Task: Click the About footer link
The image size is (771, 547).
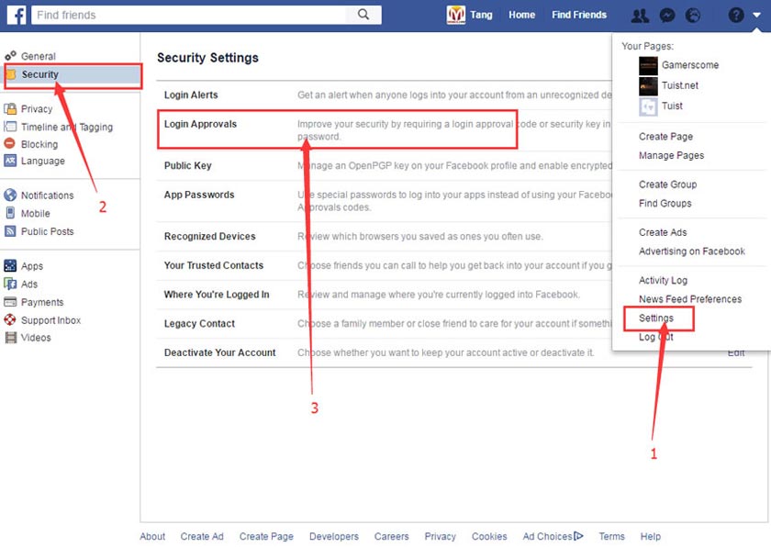Action: coord(152,536)
